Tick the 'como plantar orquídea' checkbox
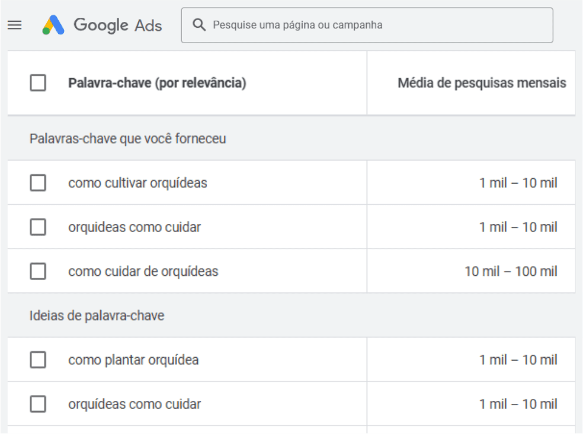Screen dimensions: 583x434 click(x=38, y=359)
